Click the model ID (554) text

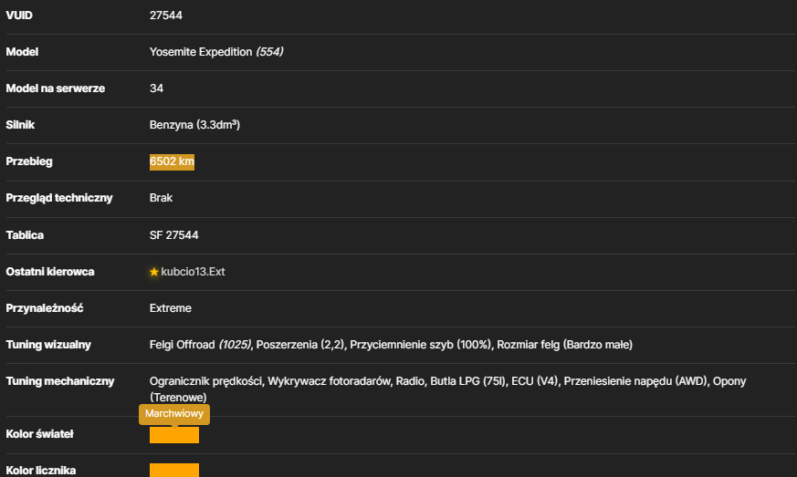(x=269, y=52)
